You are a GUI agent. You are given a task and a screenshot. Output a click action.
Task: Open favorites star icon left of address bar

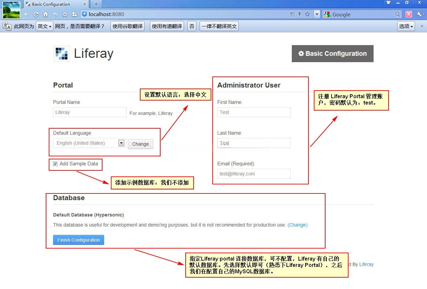tap(65, 14)
